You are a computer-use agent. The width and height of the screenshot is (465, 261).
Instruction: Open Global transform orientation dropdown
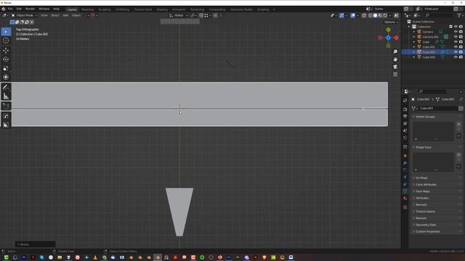[179, 15]
